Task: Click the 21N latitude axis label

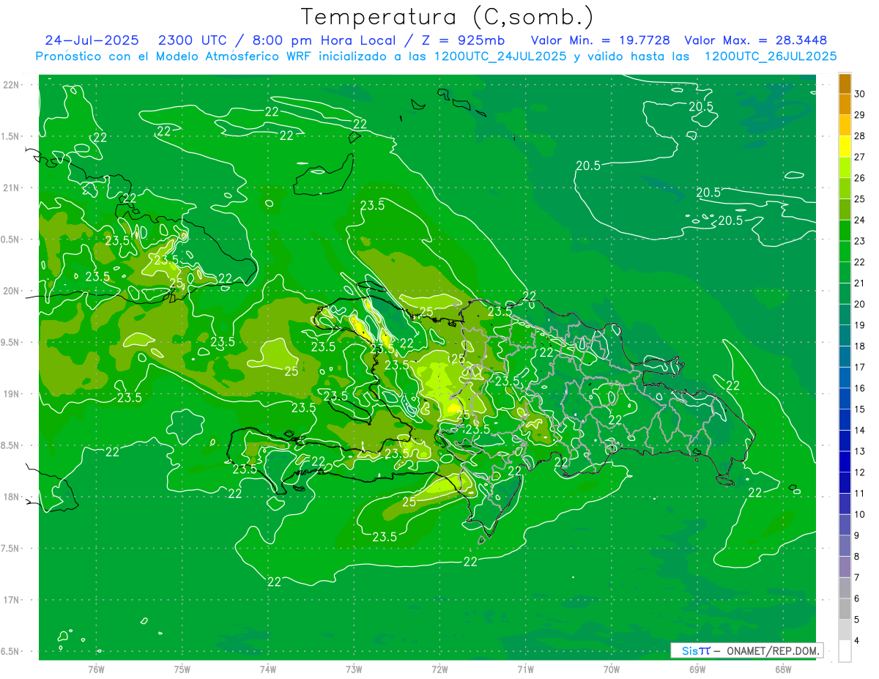Action: coord(11,188)
